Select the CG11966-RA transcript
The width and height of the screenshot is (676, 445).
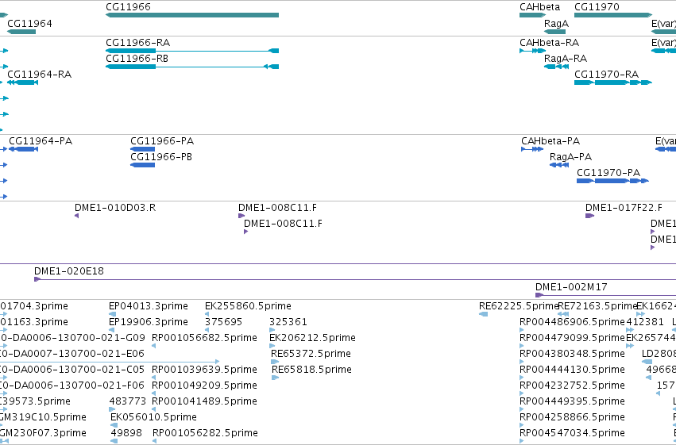point(192,51)
